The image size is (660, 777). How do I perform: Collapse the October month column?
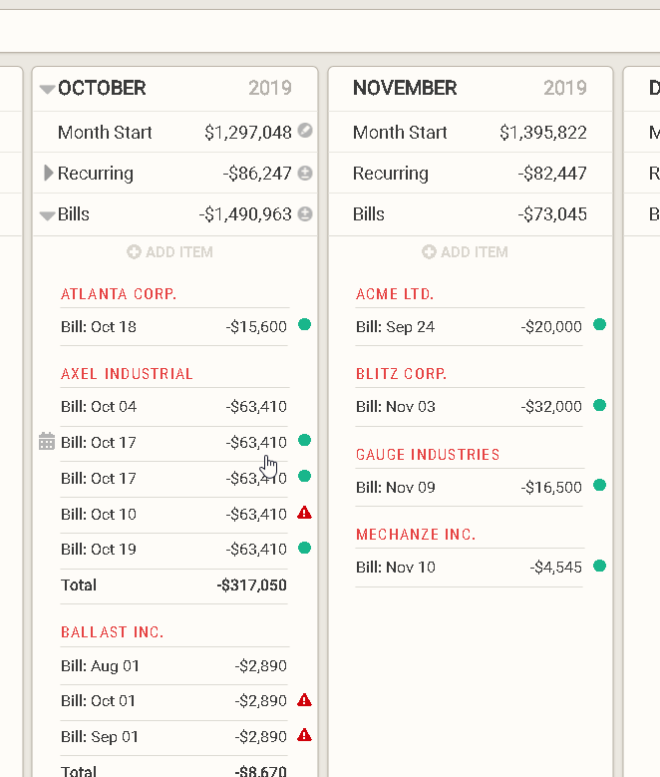click(47, 89)
